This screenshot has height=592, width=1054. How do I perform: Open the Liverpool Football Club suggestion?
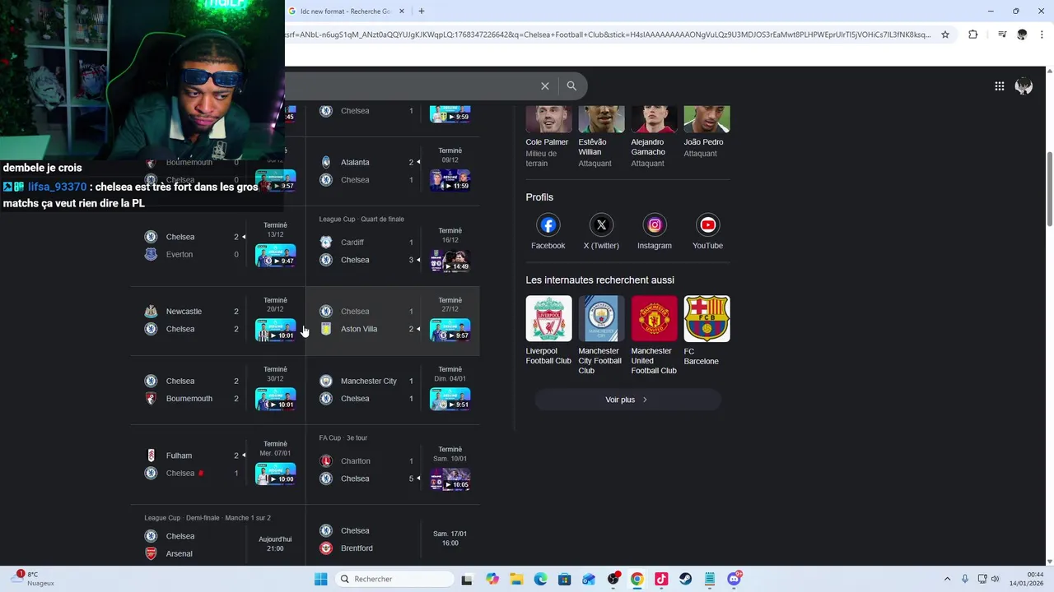548,331
